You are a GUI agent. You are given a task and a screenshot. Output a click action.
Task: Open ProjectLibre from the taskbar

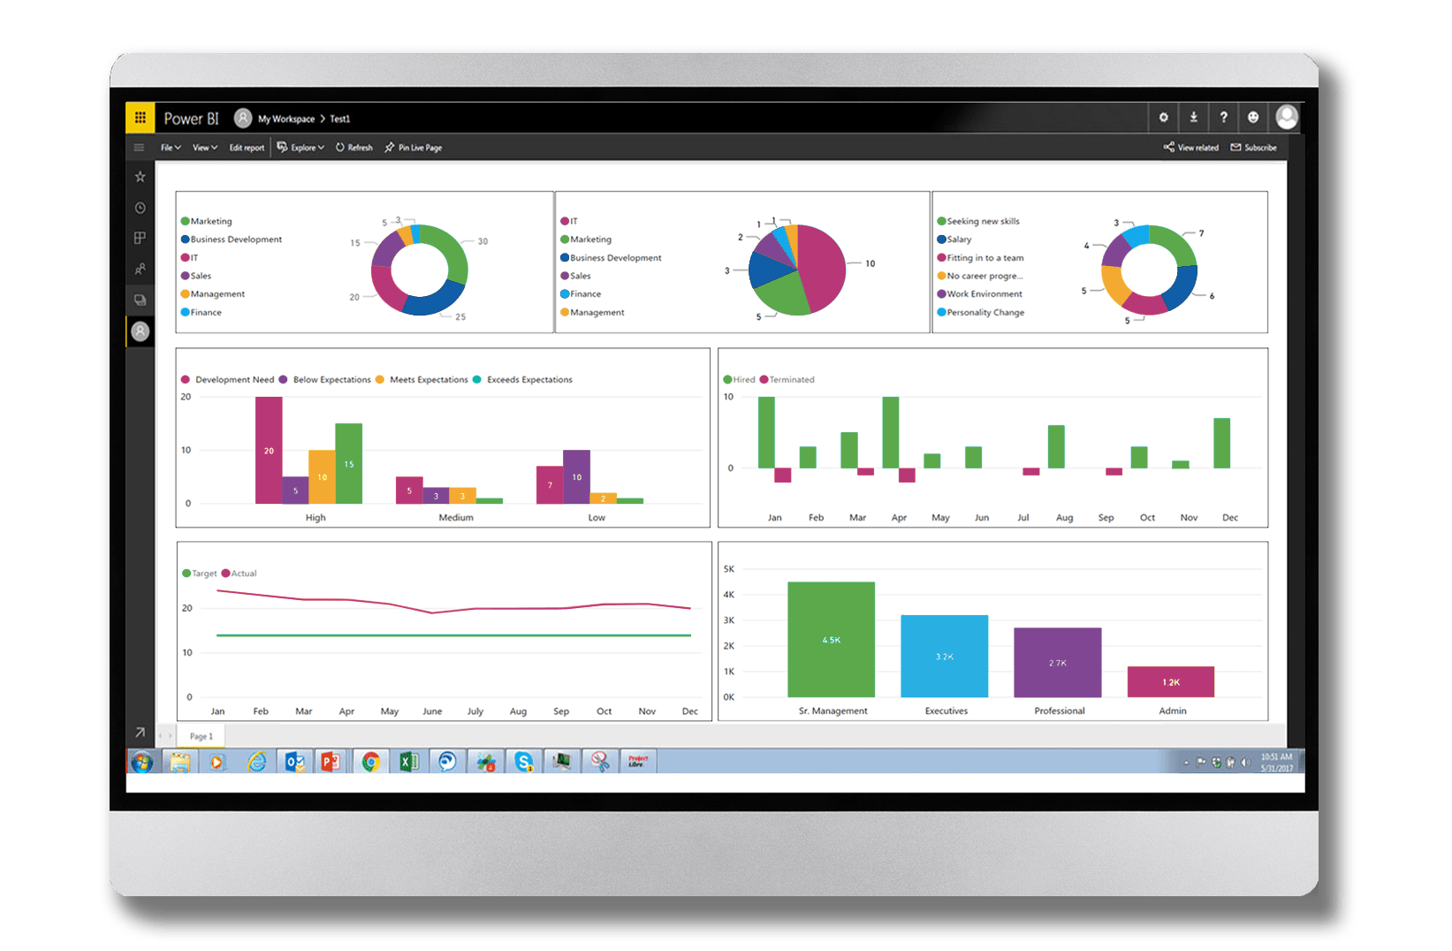point(637,762)
